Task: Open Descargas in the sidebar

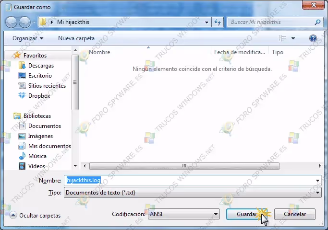Action: tap(41, 66)
